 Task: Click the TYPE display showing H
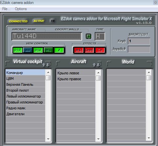[100, 36]
